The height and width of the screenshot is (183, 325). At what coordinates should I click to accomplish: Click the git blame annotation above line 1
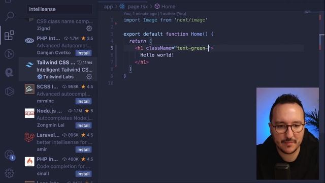click(155, 14)
